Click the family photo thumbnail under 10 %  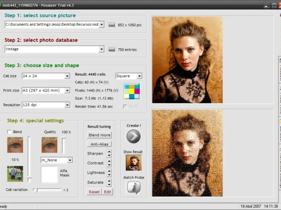[x=15, y=174]
